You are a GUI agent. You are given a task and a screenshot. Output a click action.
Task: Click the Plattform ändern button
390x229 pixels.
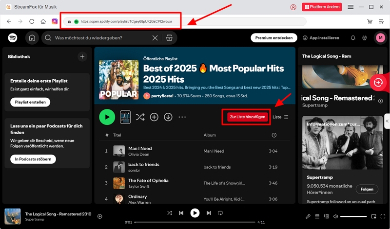tap(322, 7)
